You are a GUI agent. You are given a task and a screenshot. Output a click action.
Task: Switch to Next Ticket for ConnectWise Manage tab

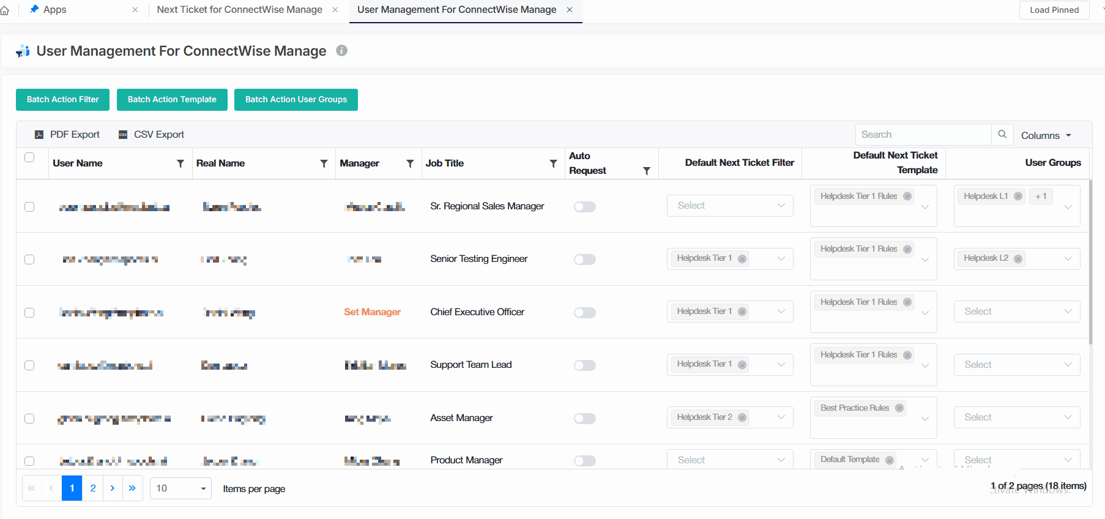[239, 10]
